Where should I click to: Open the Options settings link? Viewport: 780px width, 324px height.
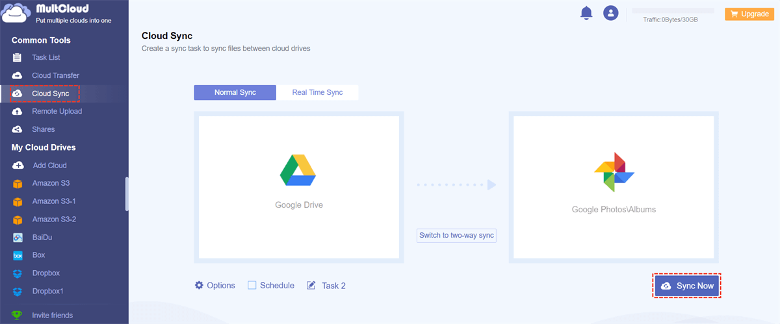(221, 285)
